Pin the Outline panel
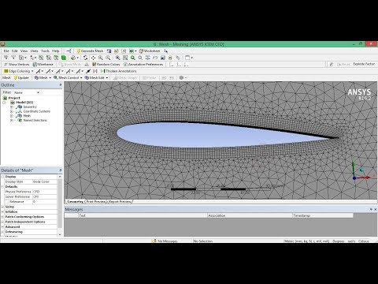Image resolution: width=378 pixels, height=284 pixels. [x=61, y=85]
